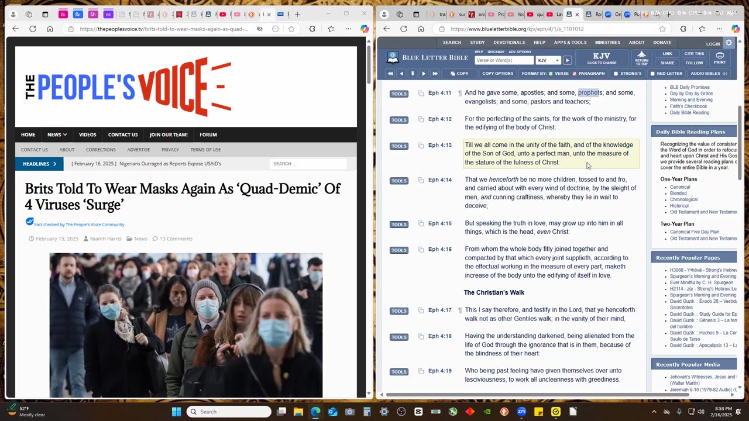Image resolution: width=749 pixels, height=421 pixels.
Task: Click KJV Click to Change translation selector
Action: [x=602, y=58]
